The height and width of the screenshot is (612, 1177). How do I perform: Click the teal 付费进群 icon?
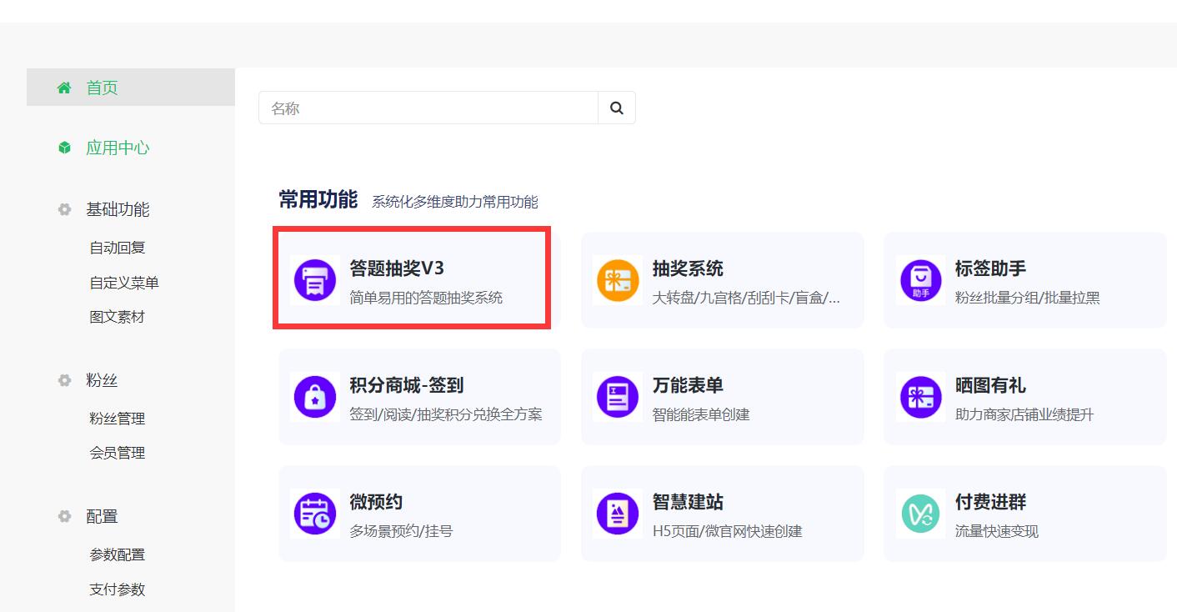(x=920, y=514)
